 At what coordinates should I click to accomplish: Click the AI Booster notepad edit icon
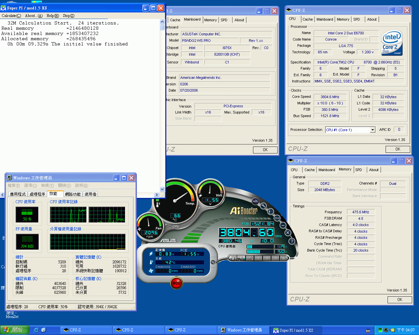(x=233, y=258)
